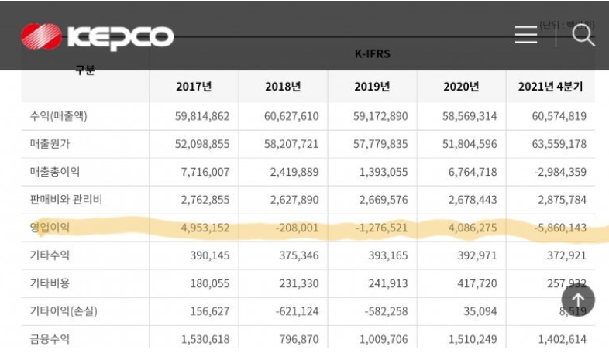The height and width of the screenshot is (360, 609).
Task: Go to the KEPCO logo home
Action: 97,37
